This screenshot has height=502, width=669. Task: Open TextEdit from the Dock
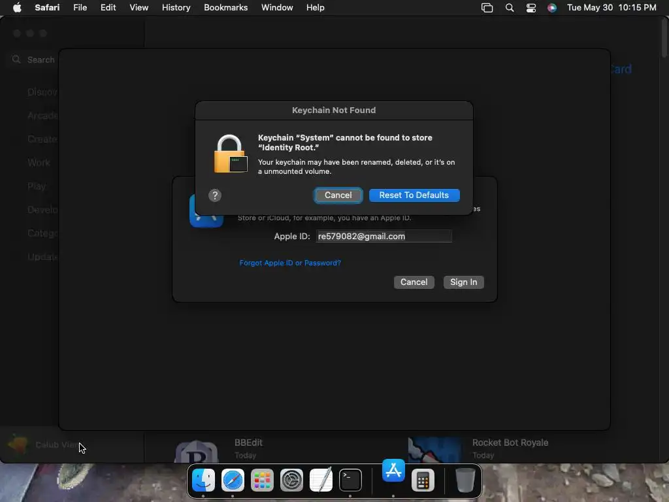(321, 480)
